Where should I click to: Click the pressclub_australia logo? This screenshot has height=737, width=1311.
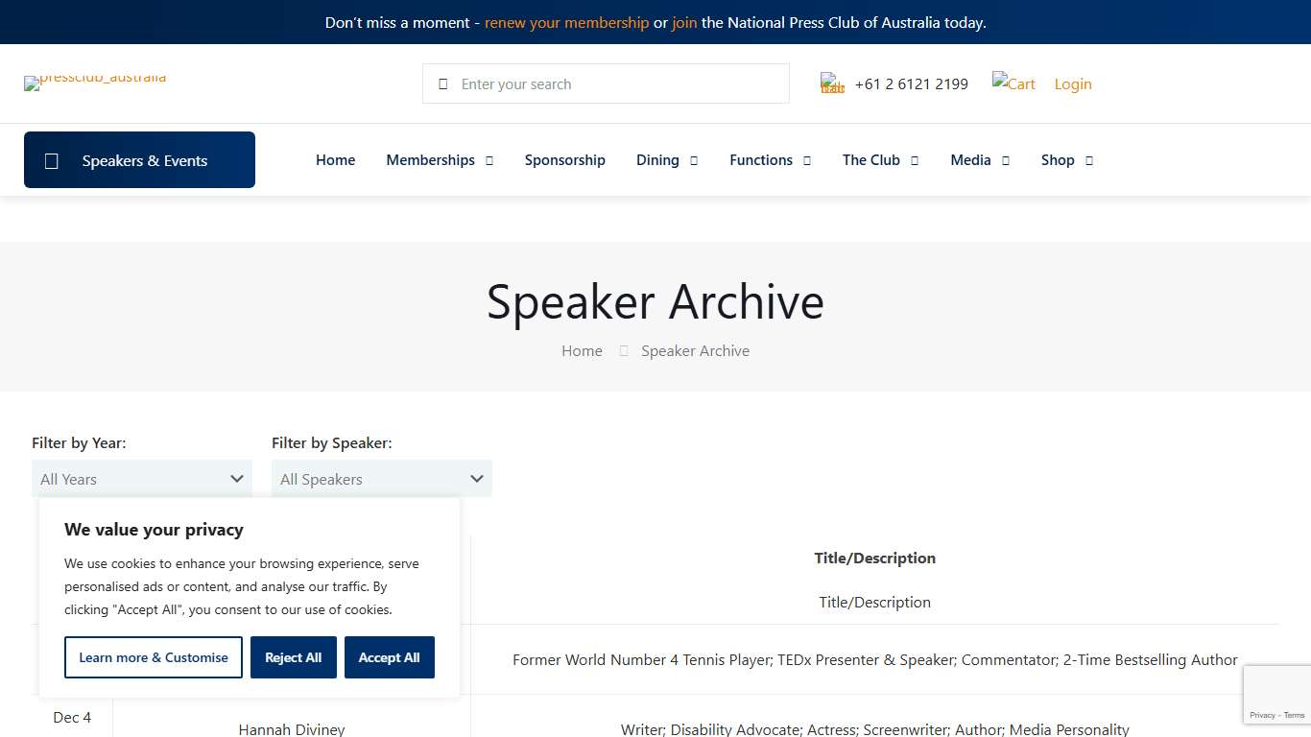[94, 83]
